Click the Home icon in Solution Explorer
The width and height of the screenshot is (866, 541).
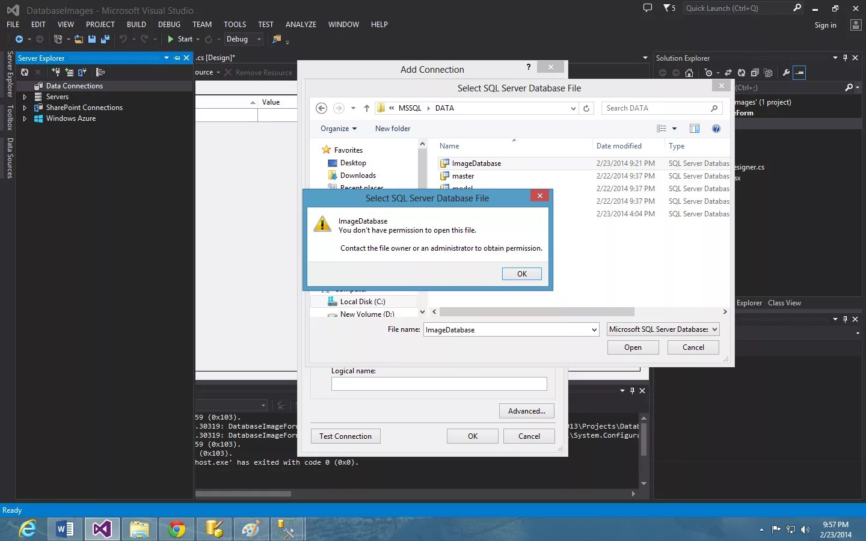point(689,73)
